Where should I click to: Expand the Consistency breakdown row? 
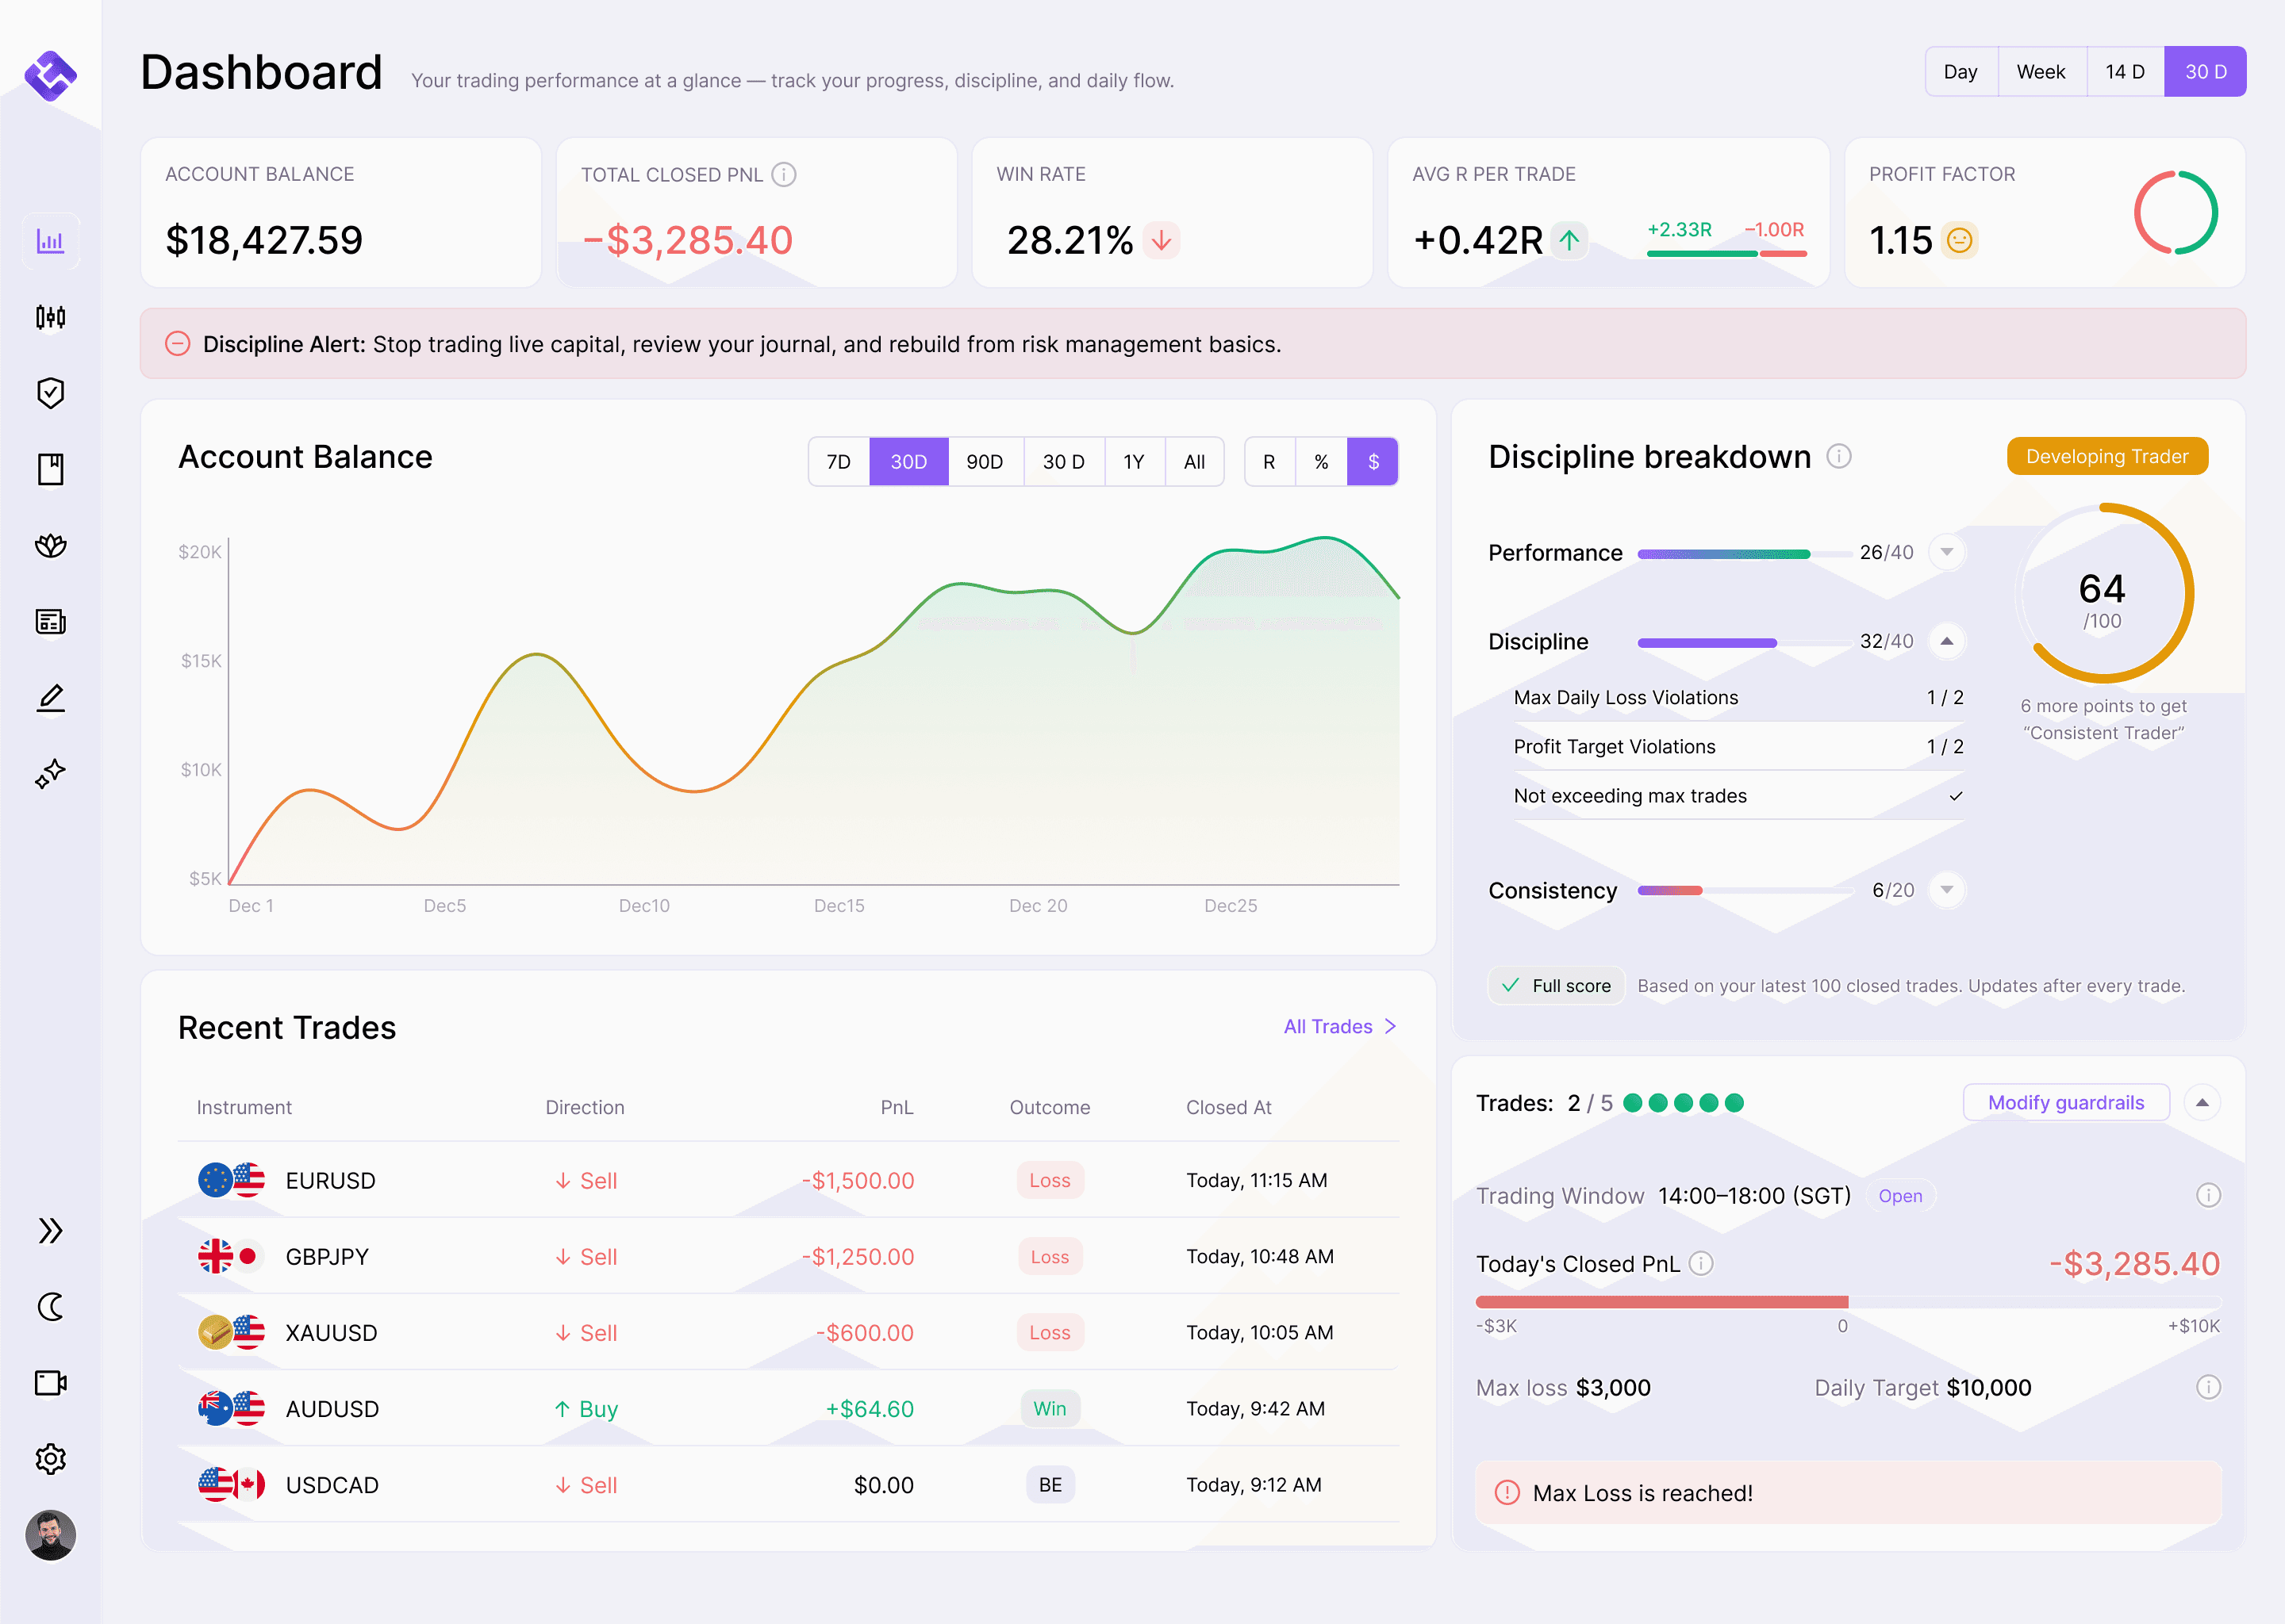click(1946, 890)
